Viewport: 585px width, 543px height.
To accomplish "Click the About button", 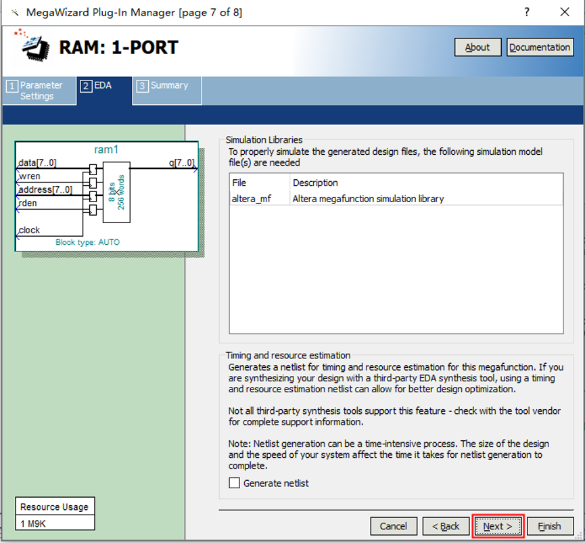I will (x=477, y=47).
